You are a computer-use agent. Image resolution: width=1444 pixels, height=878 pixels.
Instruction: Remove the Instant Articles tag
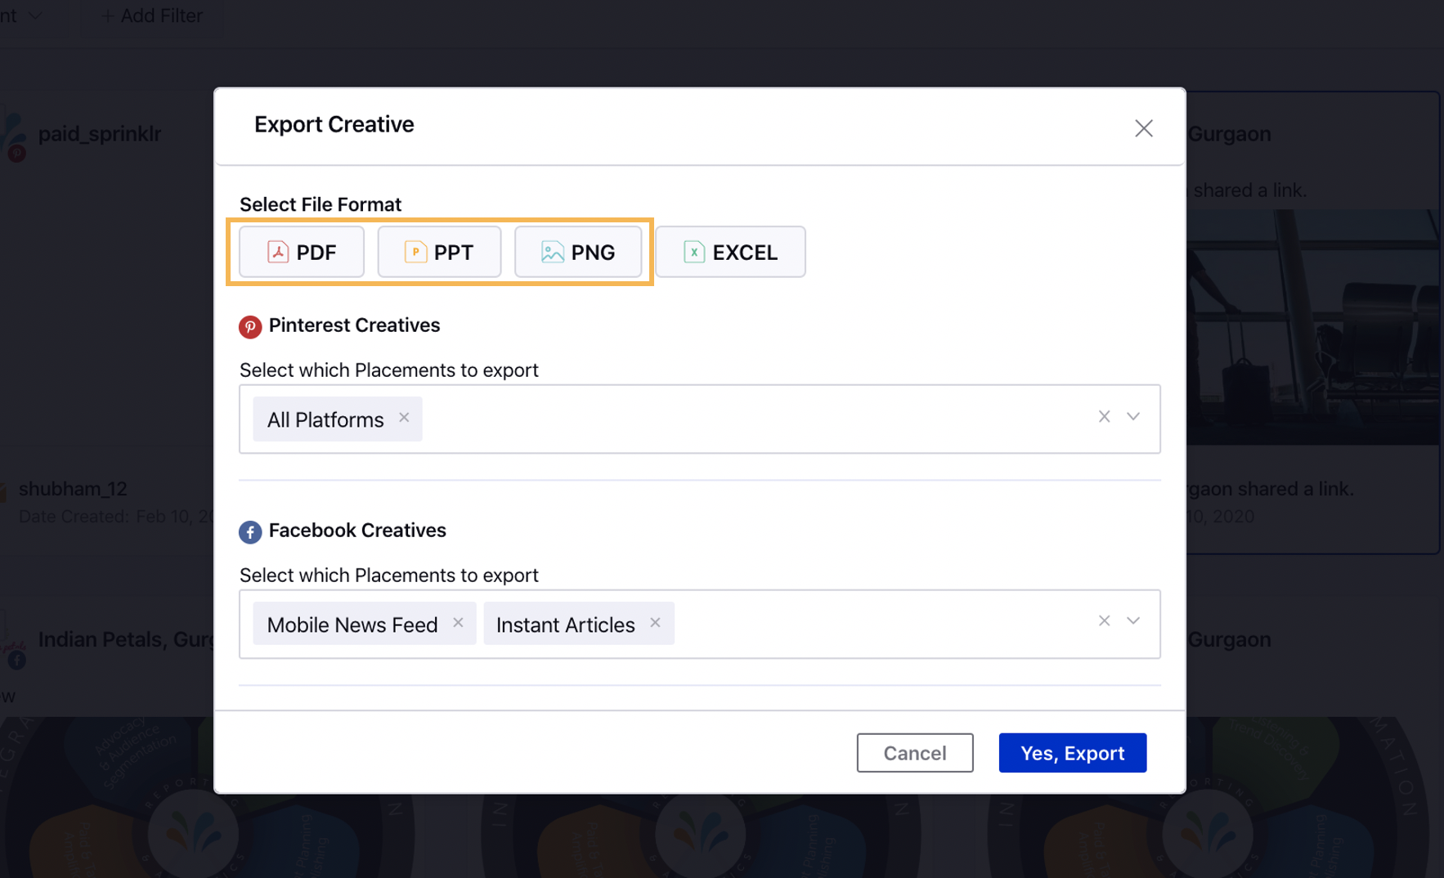click(655, 623)
